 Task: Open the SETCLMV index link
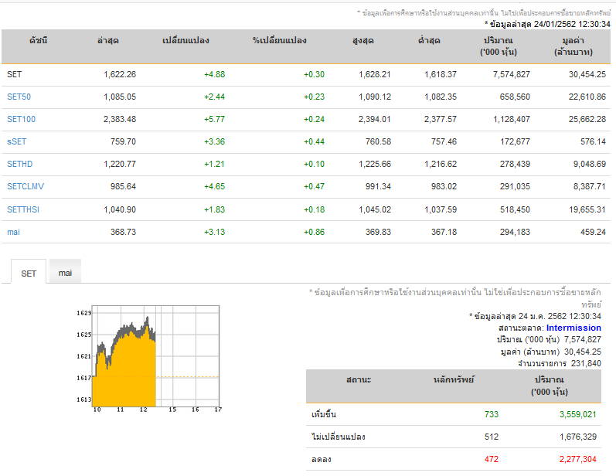[x=26, y=186]
